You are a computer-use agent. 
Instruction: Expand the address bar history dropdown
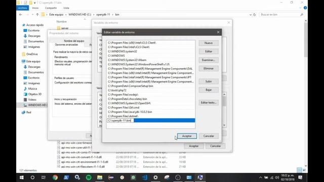pyautogui.click(x=251, y=15)
